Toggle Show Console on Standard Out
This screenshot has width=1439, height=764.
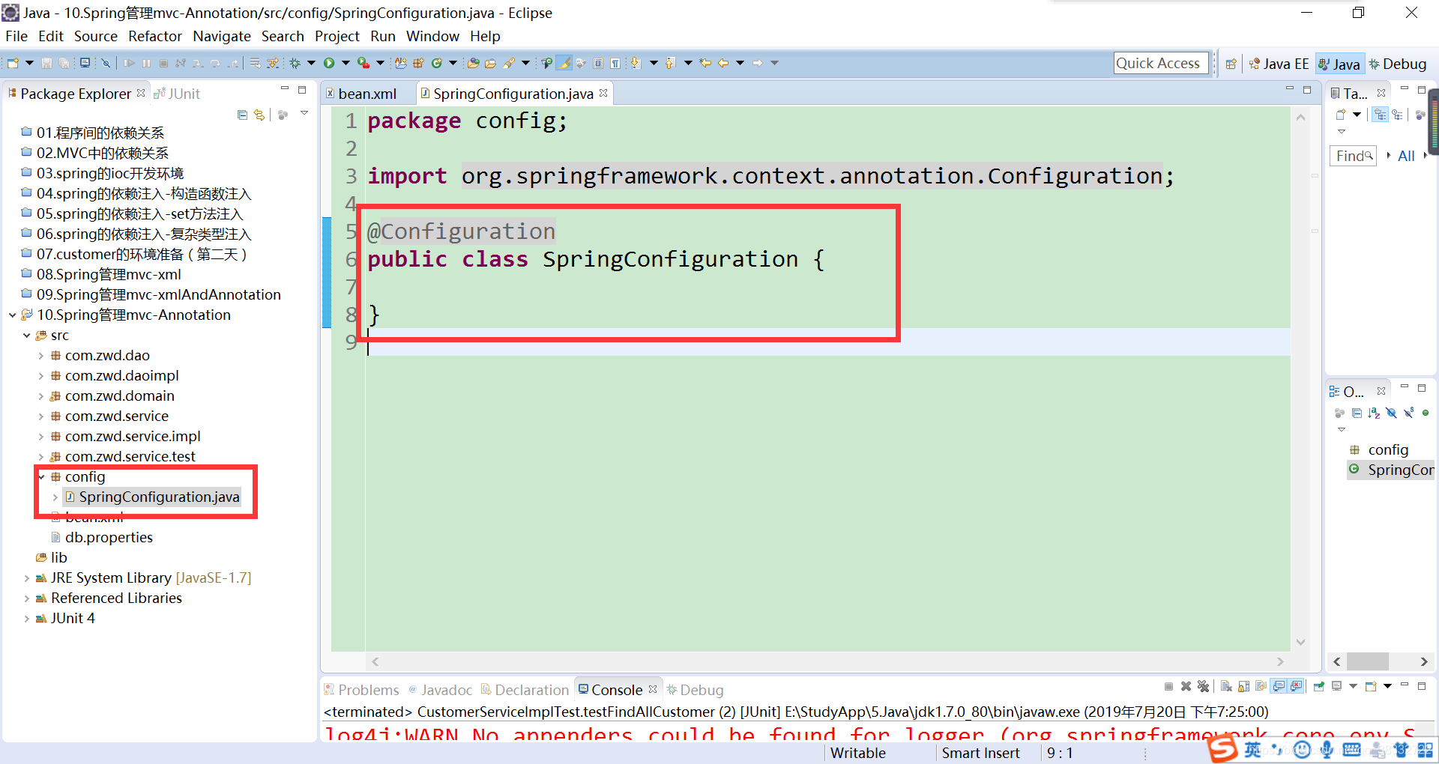(x=1278, y=686)
